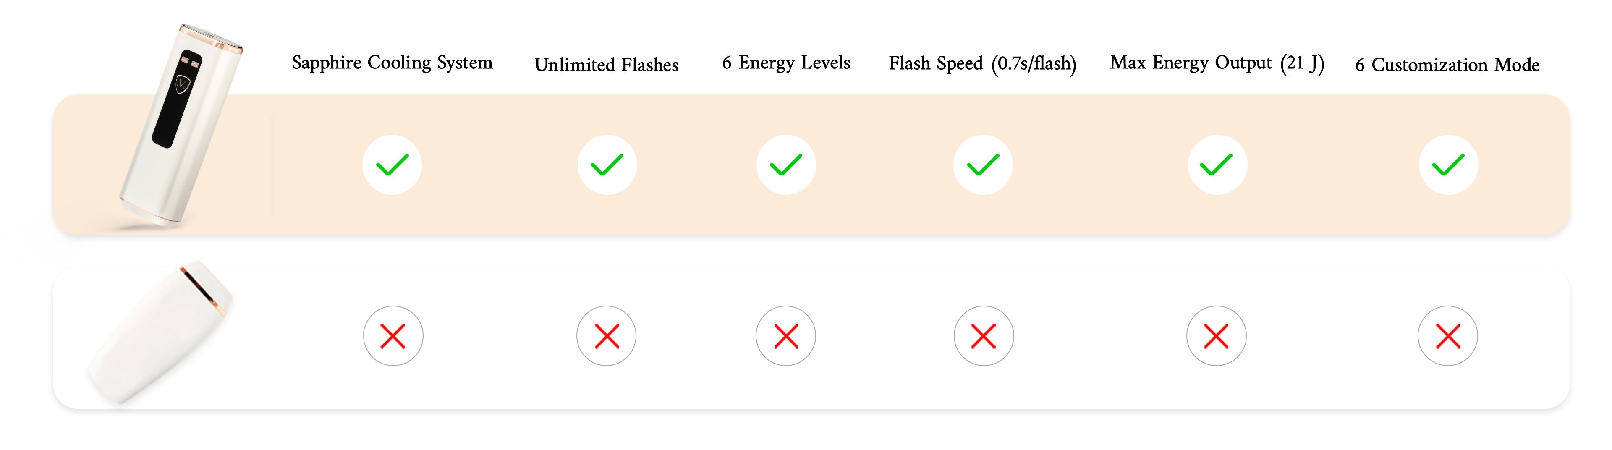Click the green checkmark under Max Energy Output
The width and height of the screenshot is (1612, 450).
(1217, 165)
